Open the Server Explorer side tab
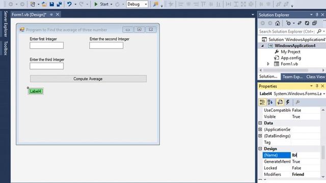 click(x=6, y=24)
